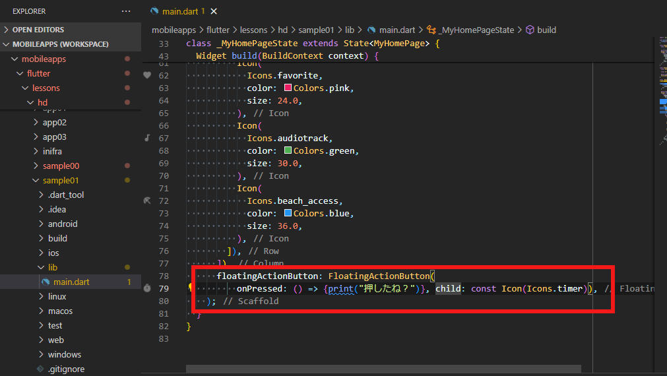Collapse the lib folder
Viewport: 667px width, 376px height.
(x=52, y=267)
